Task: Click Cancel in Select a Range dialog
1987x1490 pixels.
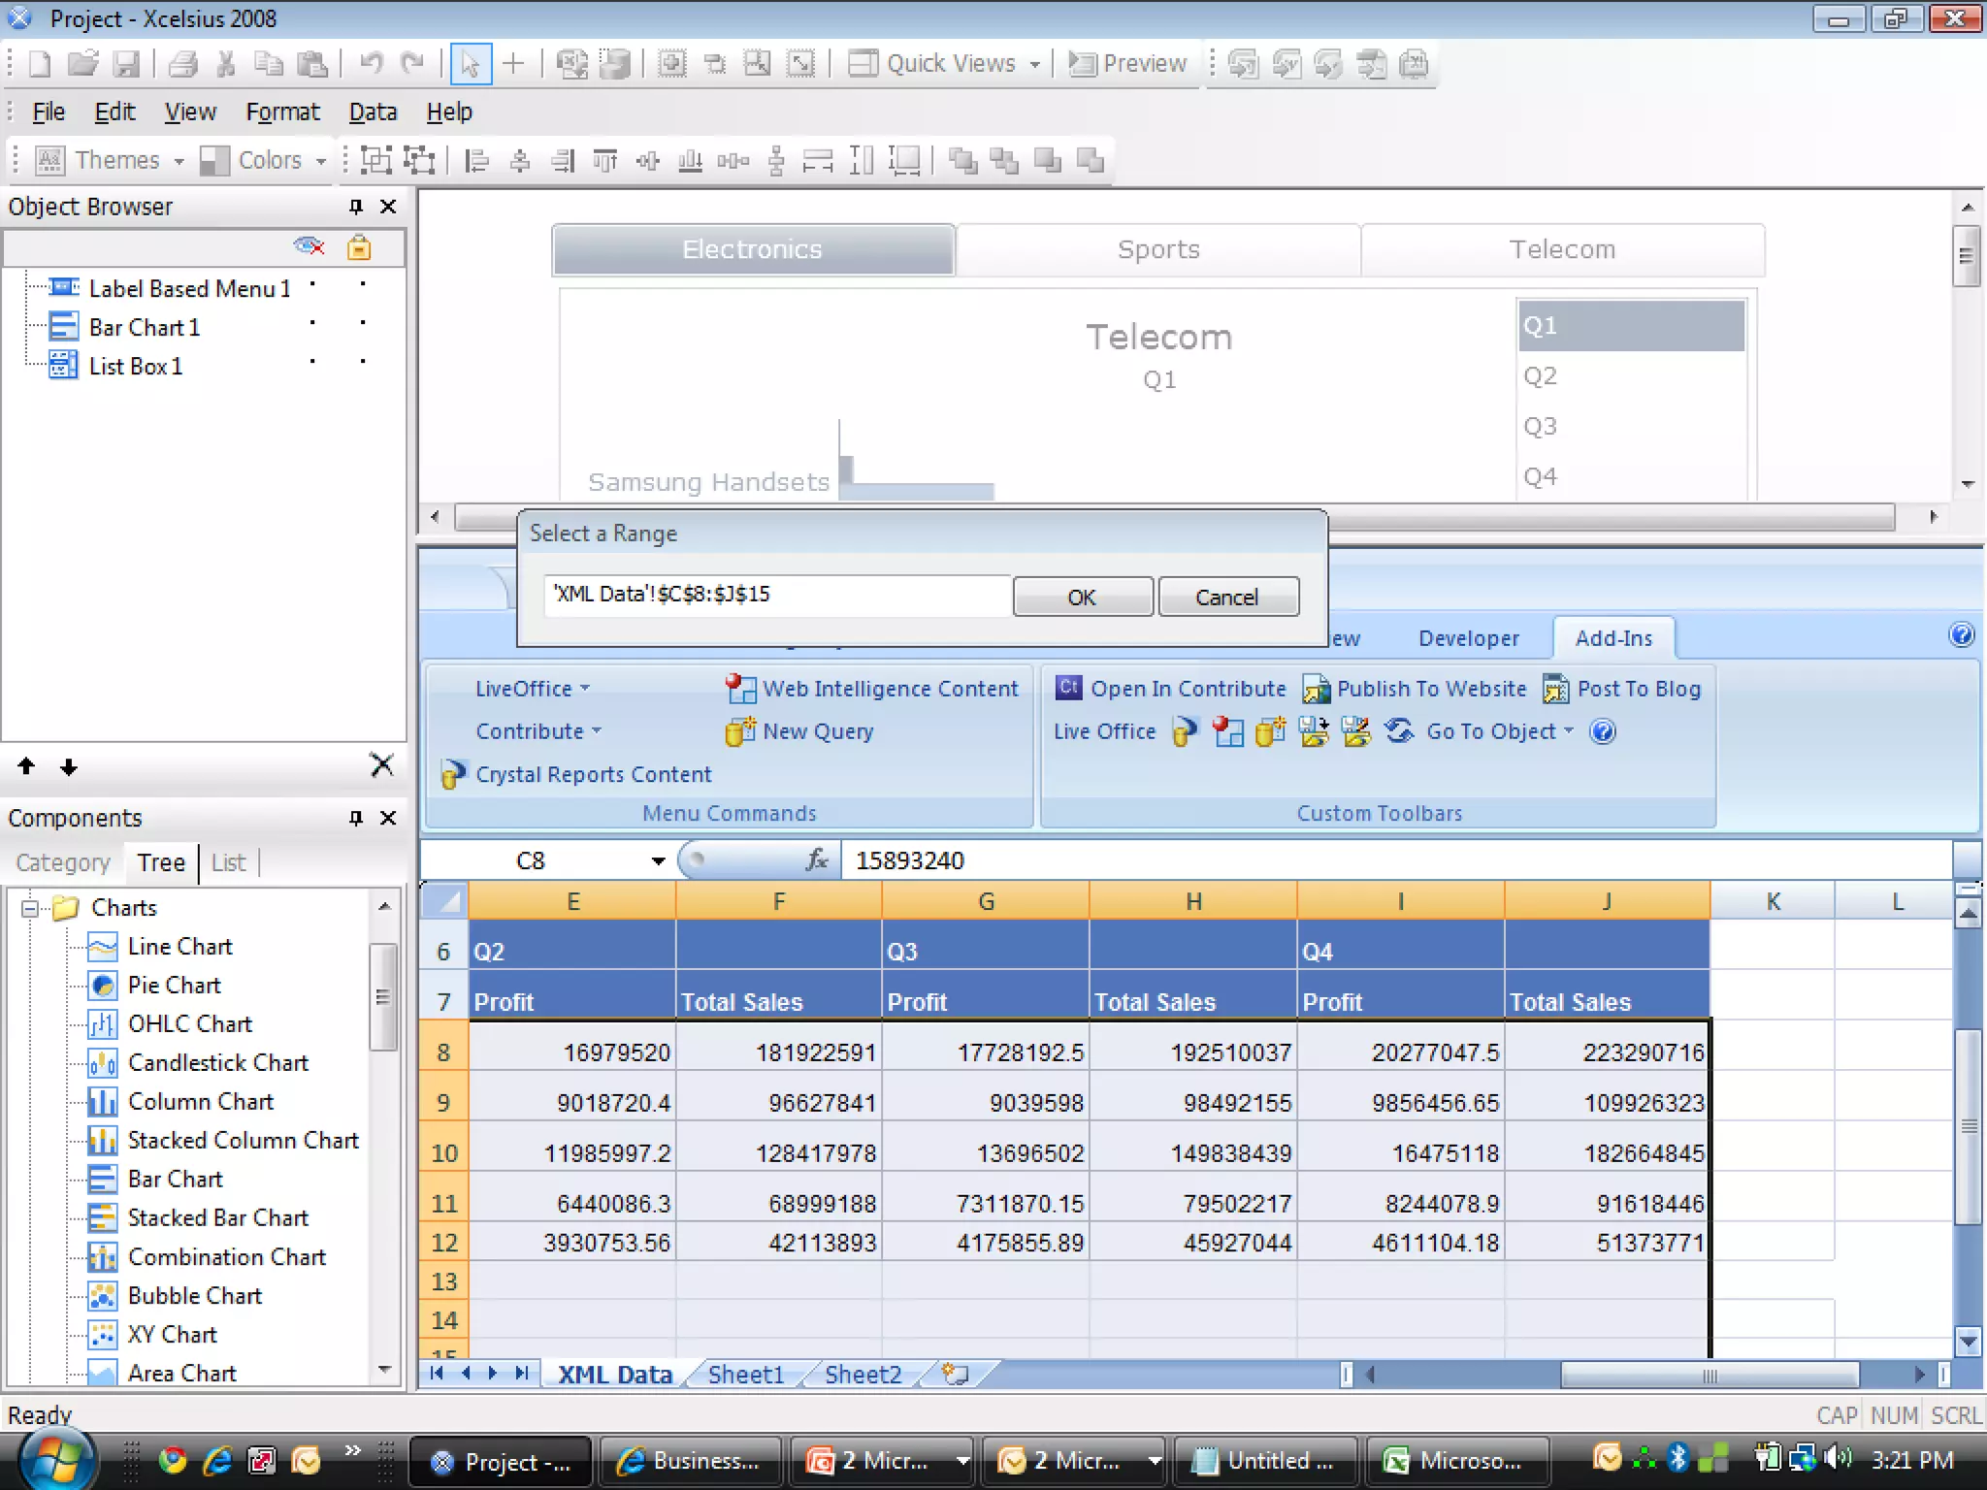Action: tap(1227, 597)
